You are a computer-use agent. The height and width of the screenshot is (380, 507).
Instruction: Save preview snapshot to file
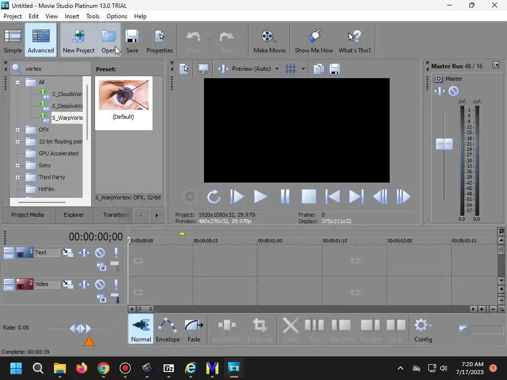335,68
